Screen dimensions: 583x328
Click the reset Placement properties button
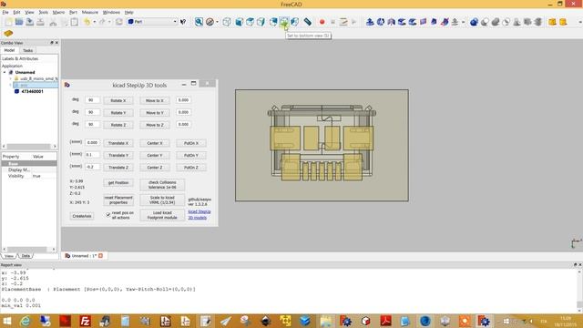click(118, 200)
